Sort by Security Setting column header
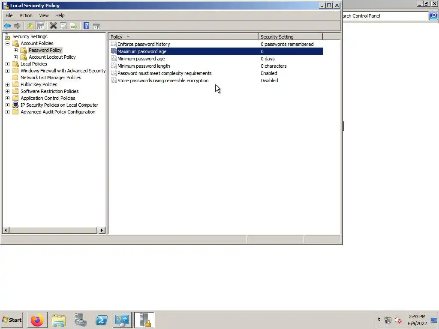 click(x=290, y=37)
